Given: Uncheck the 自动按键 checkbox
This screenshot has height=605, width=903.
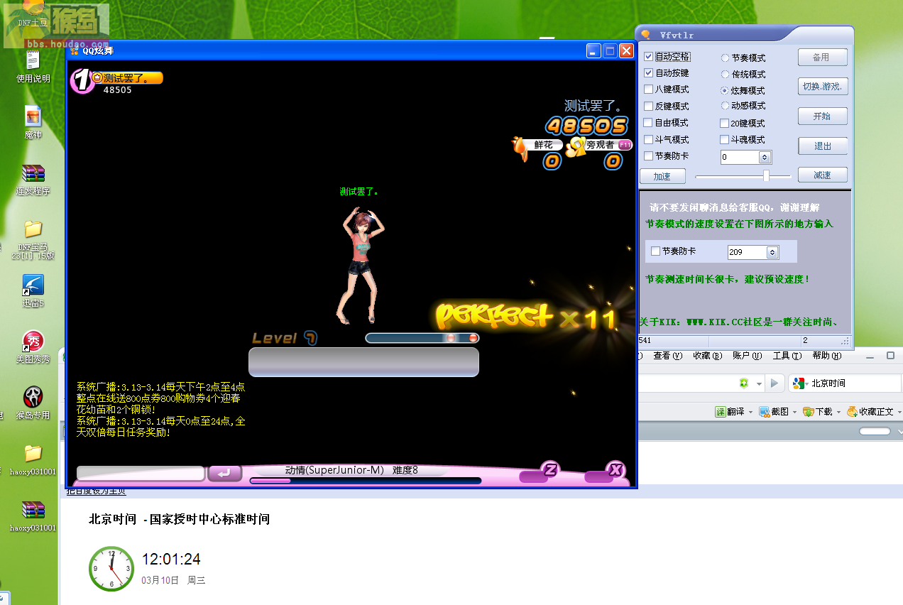Looking at the screenshot, I should tap(648, 73).
